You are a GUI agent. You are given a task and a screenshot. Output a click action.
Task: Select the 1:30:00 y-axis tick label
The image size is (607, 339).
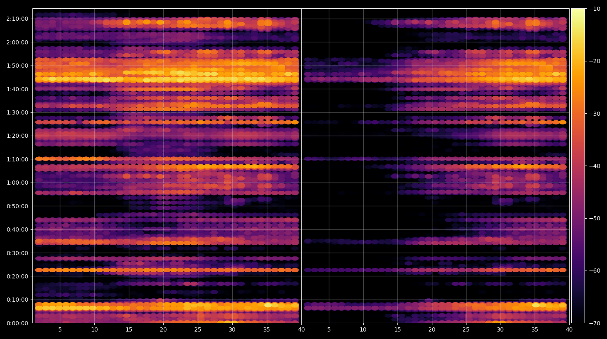(17, 112)
